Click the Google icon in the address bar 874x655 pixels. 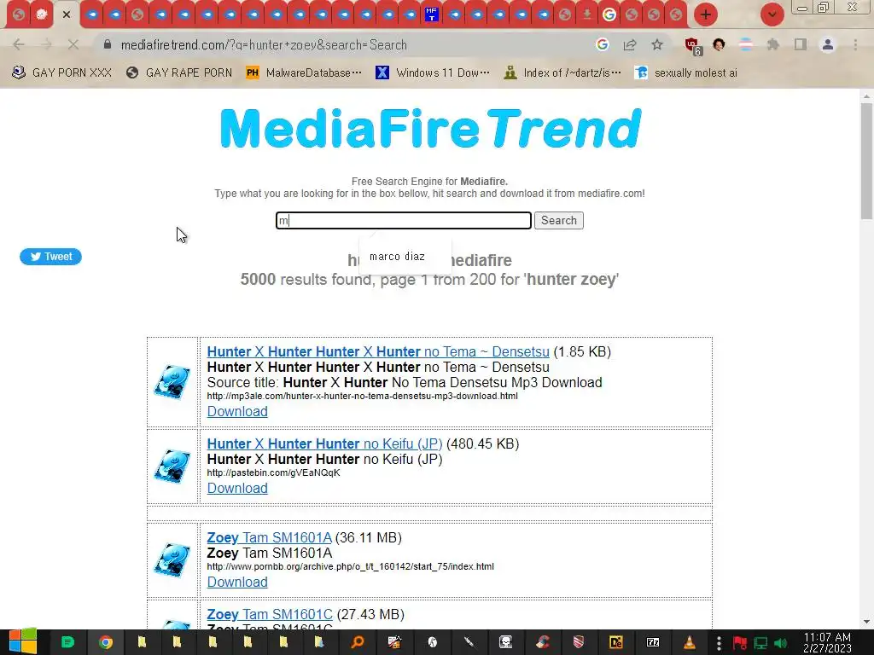point(602,44)
